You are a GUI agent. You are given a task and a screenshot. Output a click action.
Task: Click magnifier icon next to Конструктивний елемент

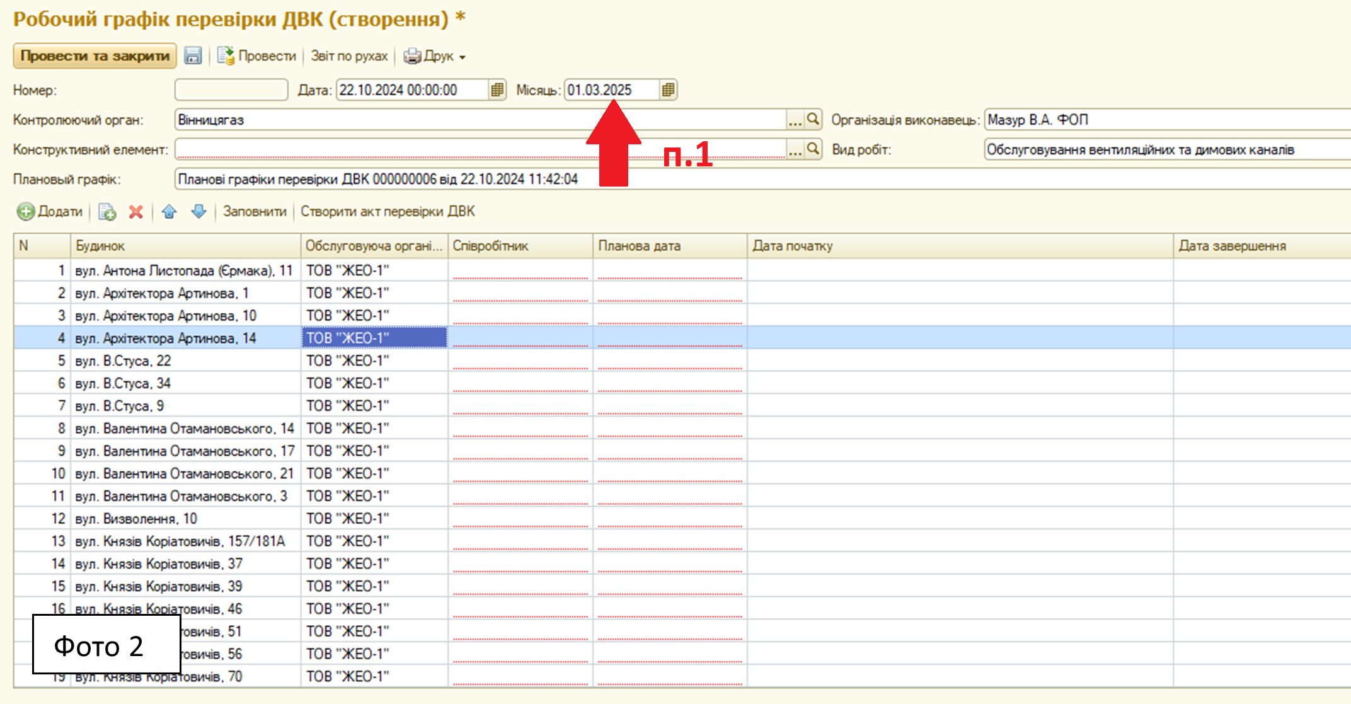[x=813, y=149]
